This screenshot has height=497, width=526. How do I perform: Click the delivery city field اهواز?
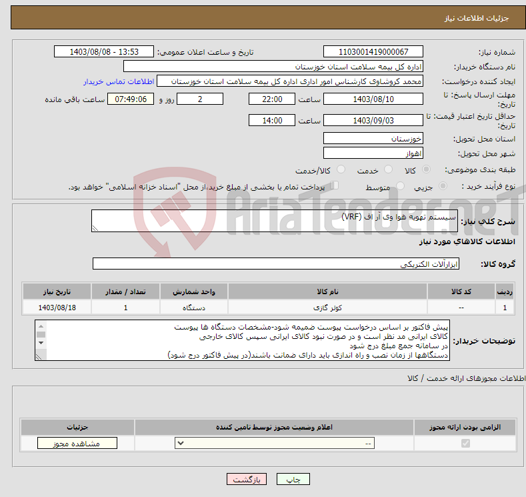tap(373, 153)
